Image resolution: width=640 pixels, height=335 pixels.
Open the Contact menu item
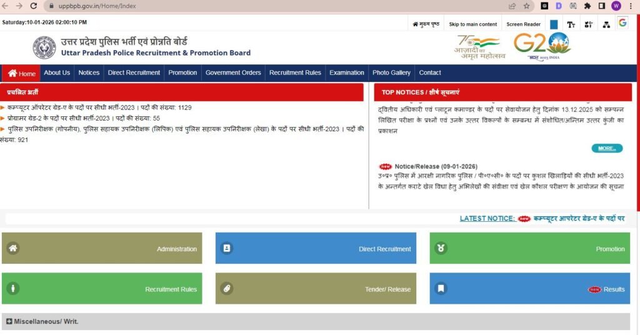coord(430,72)
